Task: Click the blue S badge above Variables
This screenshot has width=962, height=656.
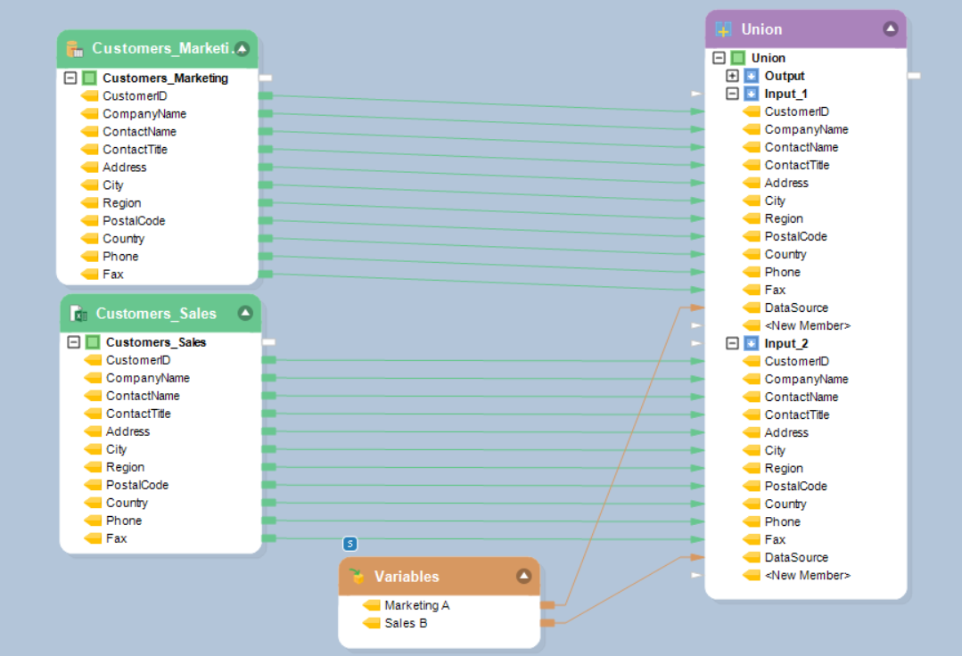Action: pyautogui.click(x=350, y=544)
